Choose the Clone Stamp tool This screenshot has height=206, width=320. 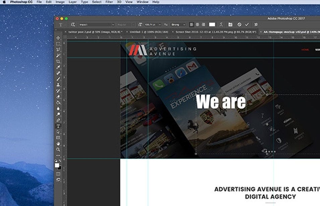pos(58,85)
